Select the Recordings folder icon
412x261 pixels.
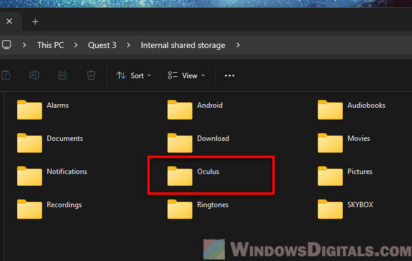coord(30,209)
